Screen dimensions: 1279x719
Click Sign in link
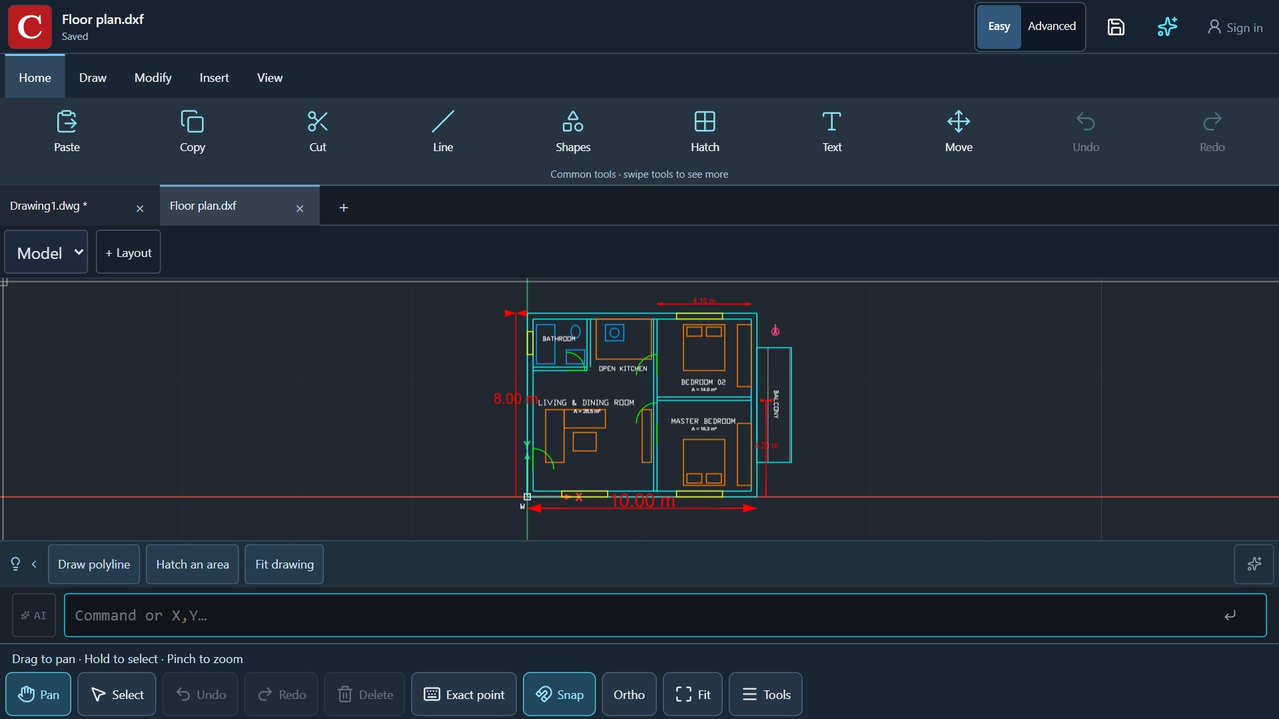coord(1236,27)
